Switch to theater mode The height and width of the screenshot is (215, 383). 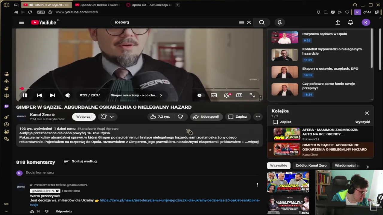click(239, 95)
